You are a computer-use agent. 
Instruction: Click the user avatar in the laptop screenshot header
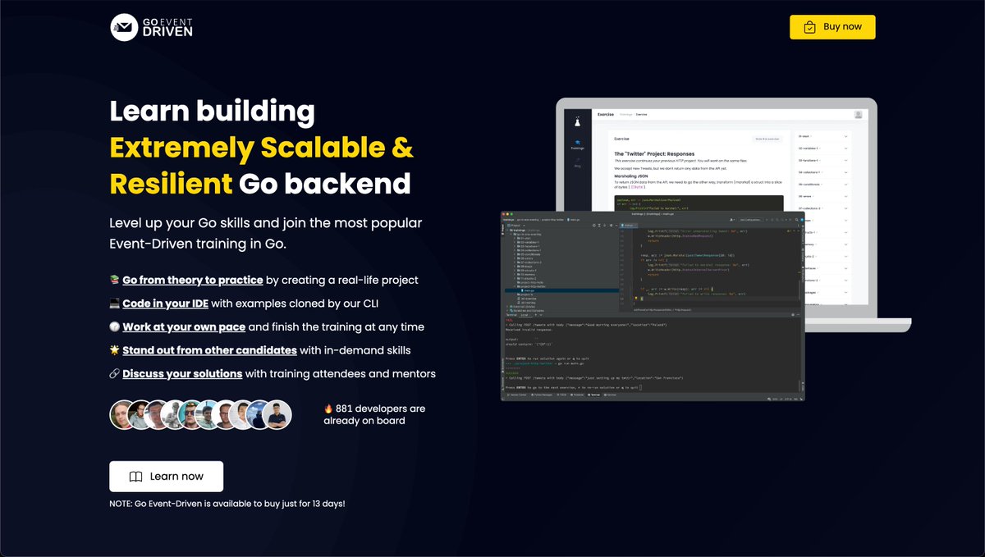pyautogui.click(x=859, y=115)
